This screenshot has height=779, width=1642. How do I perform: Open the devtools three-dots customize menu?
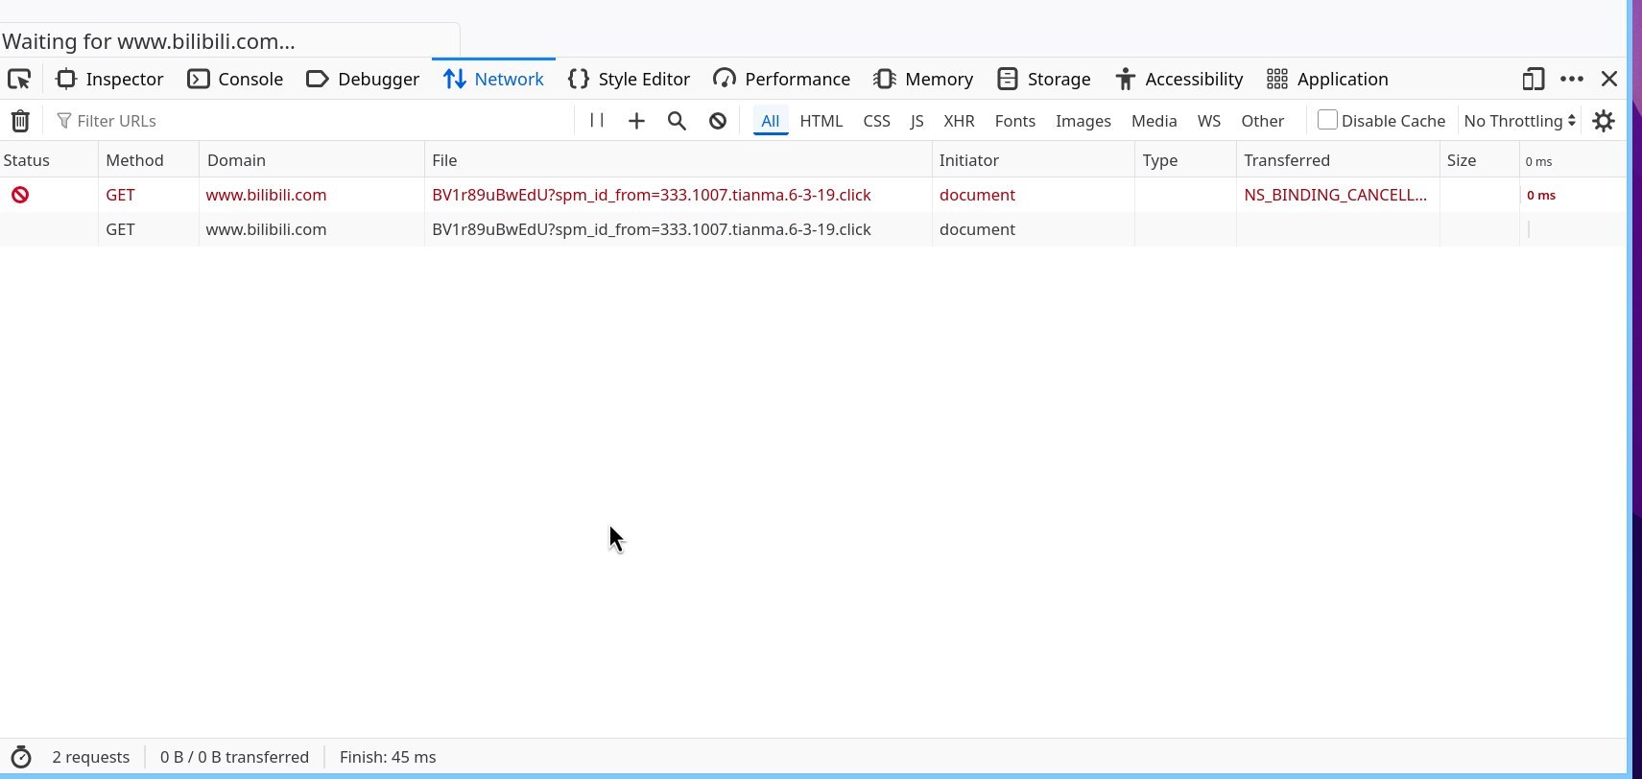[x=1572, y=79]
